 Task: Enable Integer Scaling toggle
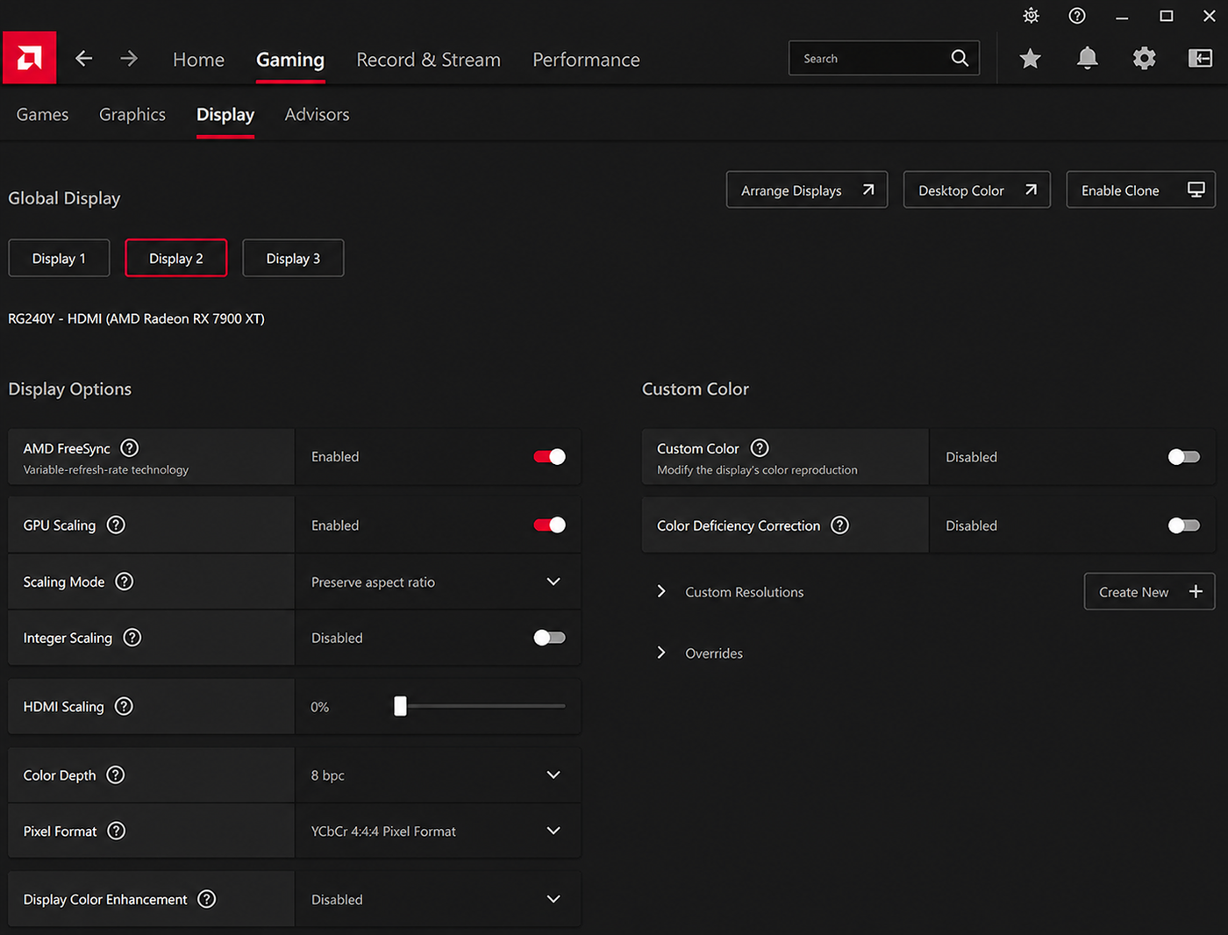[550, 638]
